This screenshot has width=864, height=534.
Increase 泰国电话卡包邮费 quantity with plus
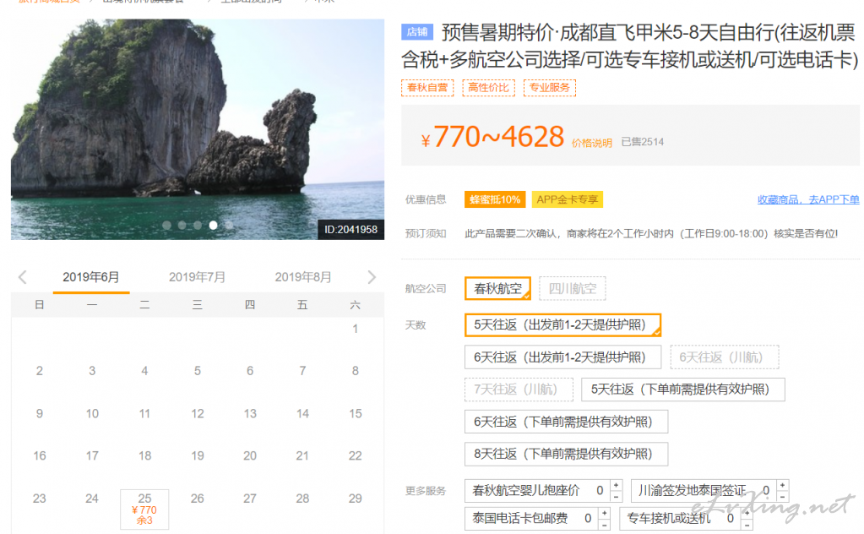click(x=605, y=513)
